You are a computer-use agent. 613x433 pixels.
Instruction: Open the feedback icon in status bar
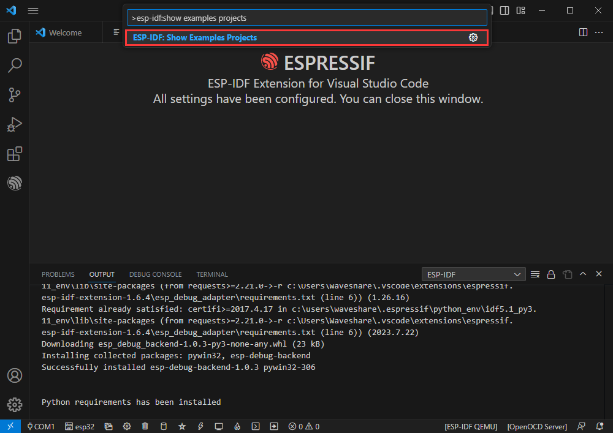click(582, 427)
